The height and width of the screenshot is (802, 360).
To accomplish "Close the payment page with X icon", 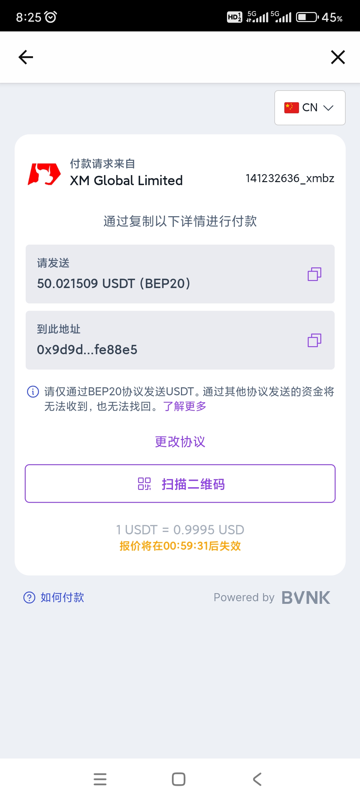I will 338,57.
